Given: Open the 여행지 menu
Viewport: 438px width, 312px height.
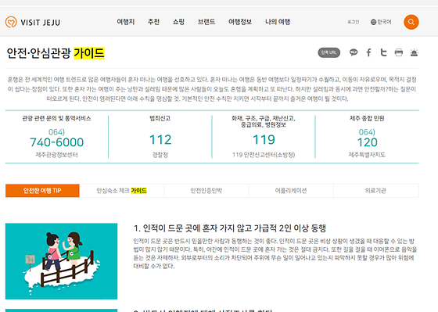Looking at the screenshot, I should point(126,22).
